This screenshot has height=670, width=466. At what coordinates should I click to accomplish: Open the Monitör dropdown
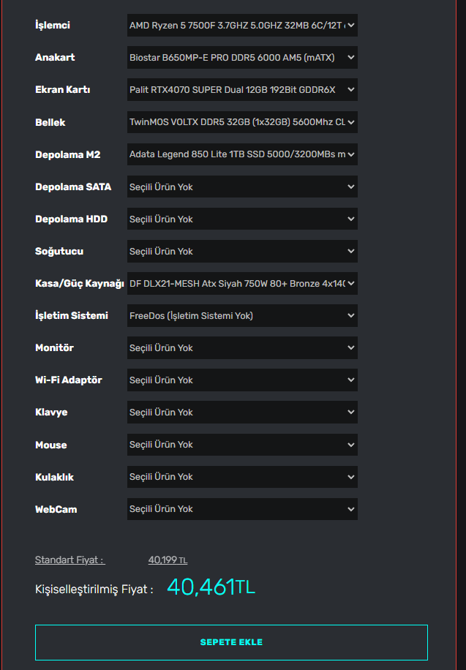point(242,347)
